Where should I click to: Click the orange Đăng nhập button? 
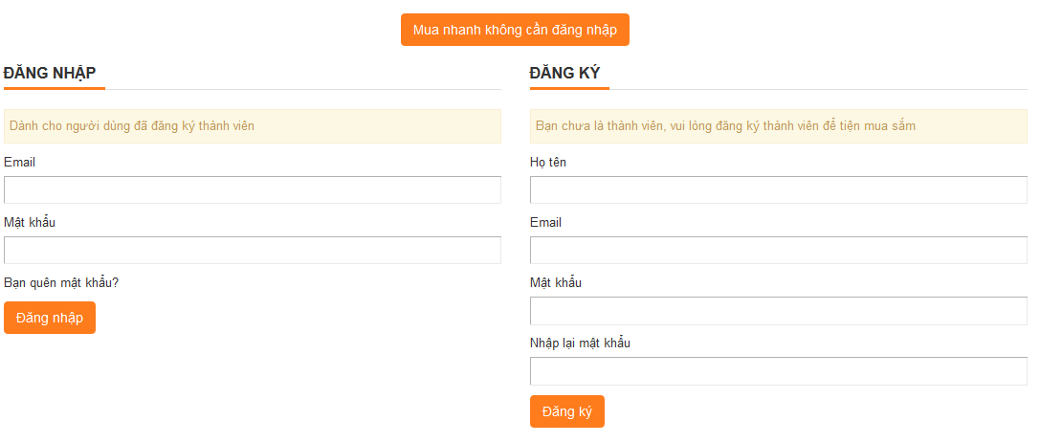(x=50, y=318)
